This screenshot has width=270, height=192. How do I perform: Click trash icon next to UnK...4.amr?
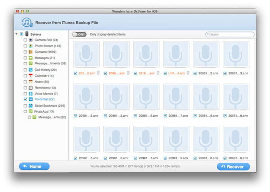point(188,73)
